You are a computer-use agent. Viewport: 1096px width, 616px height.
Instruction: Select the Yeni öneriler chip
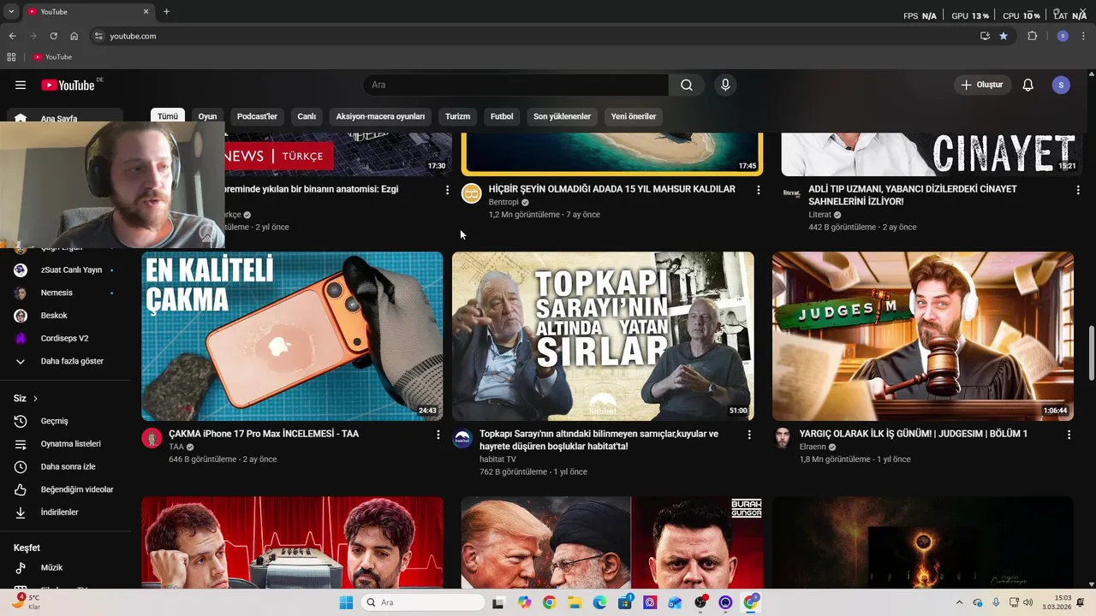click(x=634, y=116)
